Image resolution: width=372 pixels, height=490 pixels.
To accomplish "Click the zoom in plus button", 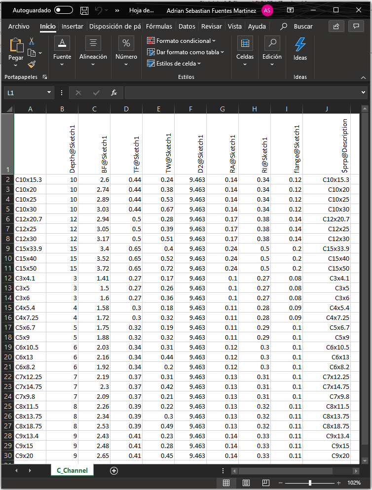I will coord(339,483).
